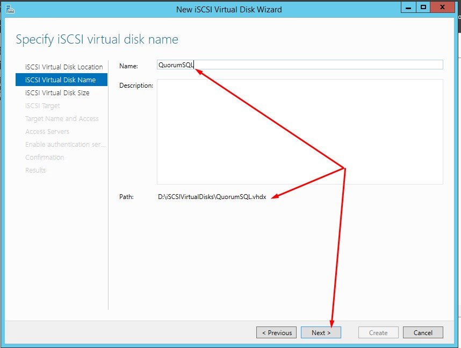This screenshot has width=461, height=348.
Task: Click the Name field containing QuorumSQL
Action: tap(299, 65)
